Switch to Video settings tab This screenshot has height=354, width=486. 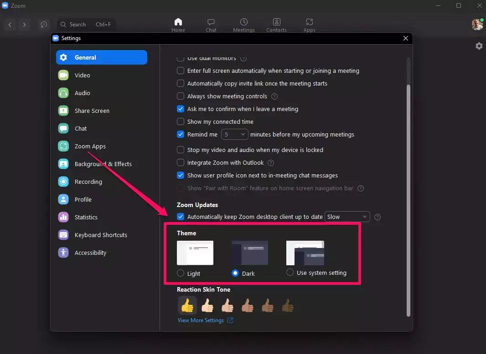point(82,75)
